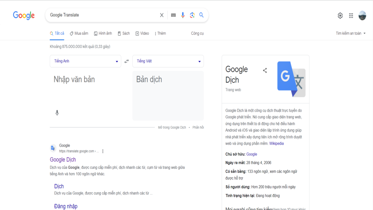This screenshot has width=373, height=210.
Task: Expand Tìm kiếm an toàn dropdown
Action: [x=350, y=33]
